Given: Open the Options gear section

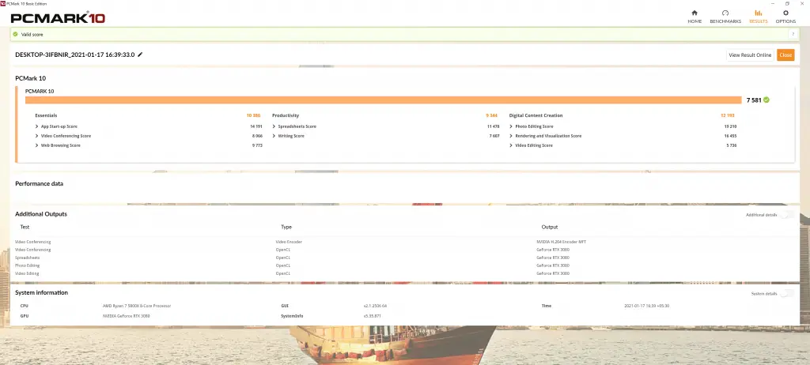Looking at the screenshot, I should (x=785, y=17).
